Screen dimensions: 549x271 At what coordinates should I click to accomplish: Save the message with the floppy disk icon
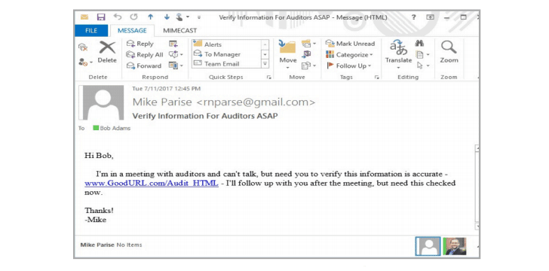(x=101, y=17)
